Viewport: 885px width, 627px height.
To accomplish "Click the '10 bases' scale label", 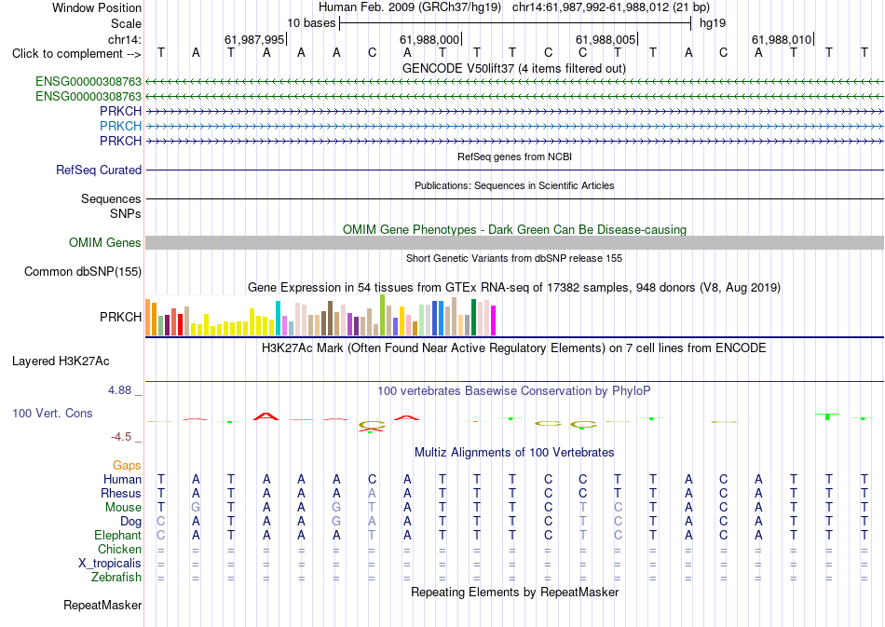I will pyautogui.click(x=311, y=23).
